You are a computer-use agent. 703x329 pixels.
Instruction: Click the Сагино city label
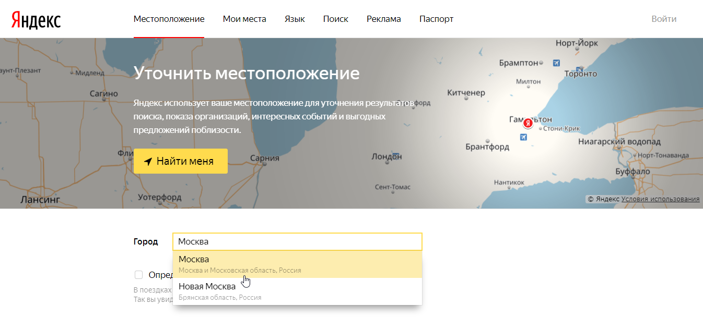[104, 94]
